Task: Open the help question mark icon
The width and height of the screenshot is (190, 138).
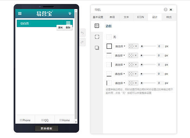Action: pyautogui.click(x=165, y=9)
